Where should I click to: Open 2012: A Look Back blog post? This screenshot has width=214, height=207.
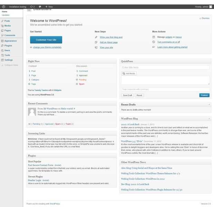130,124
